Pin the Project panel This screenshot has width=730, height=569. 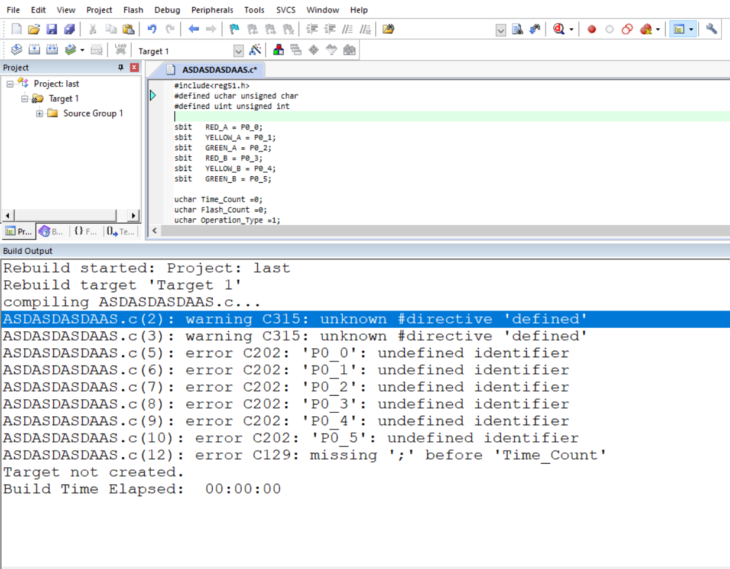click(121, 67)
